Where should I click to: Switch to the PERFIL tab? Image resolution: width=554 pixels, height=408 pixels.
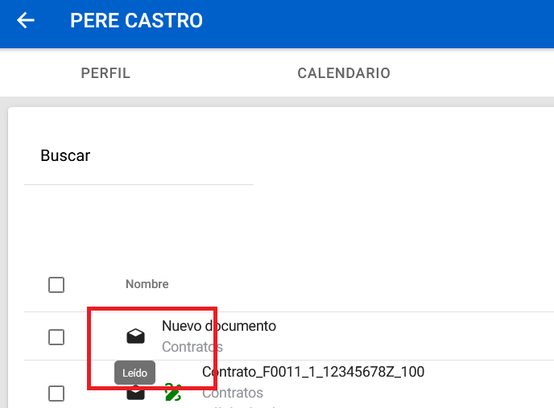(x=105, y=73)
